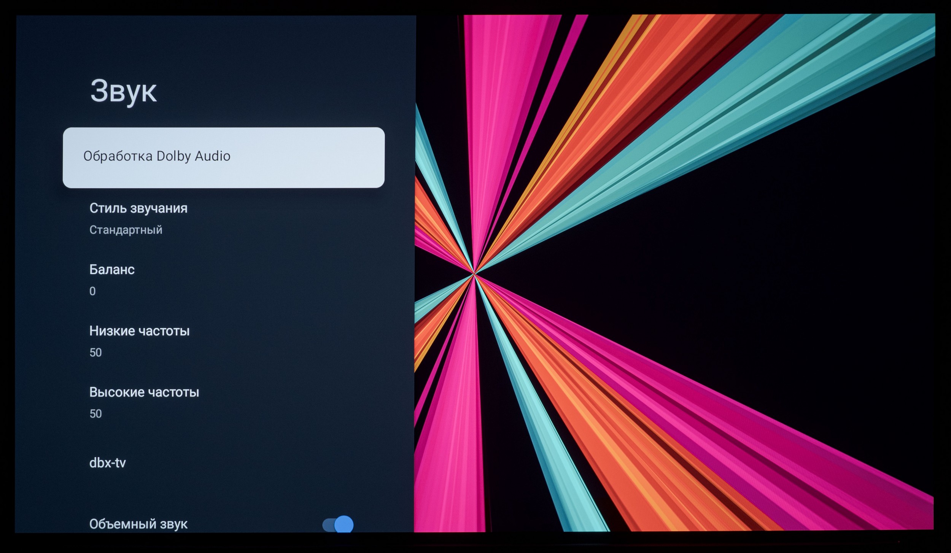
Task: Click the surround sound toggle track
Action: tap(328, 526)
